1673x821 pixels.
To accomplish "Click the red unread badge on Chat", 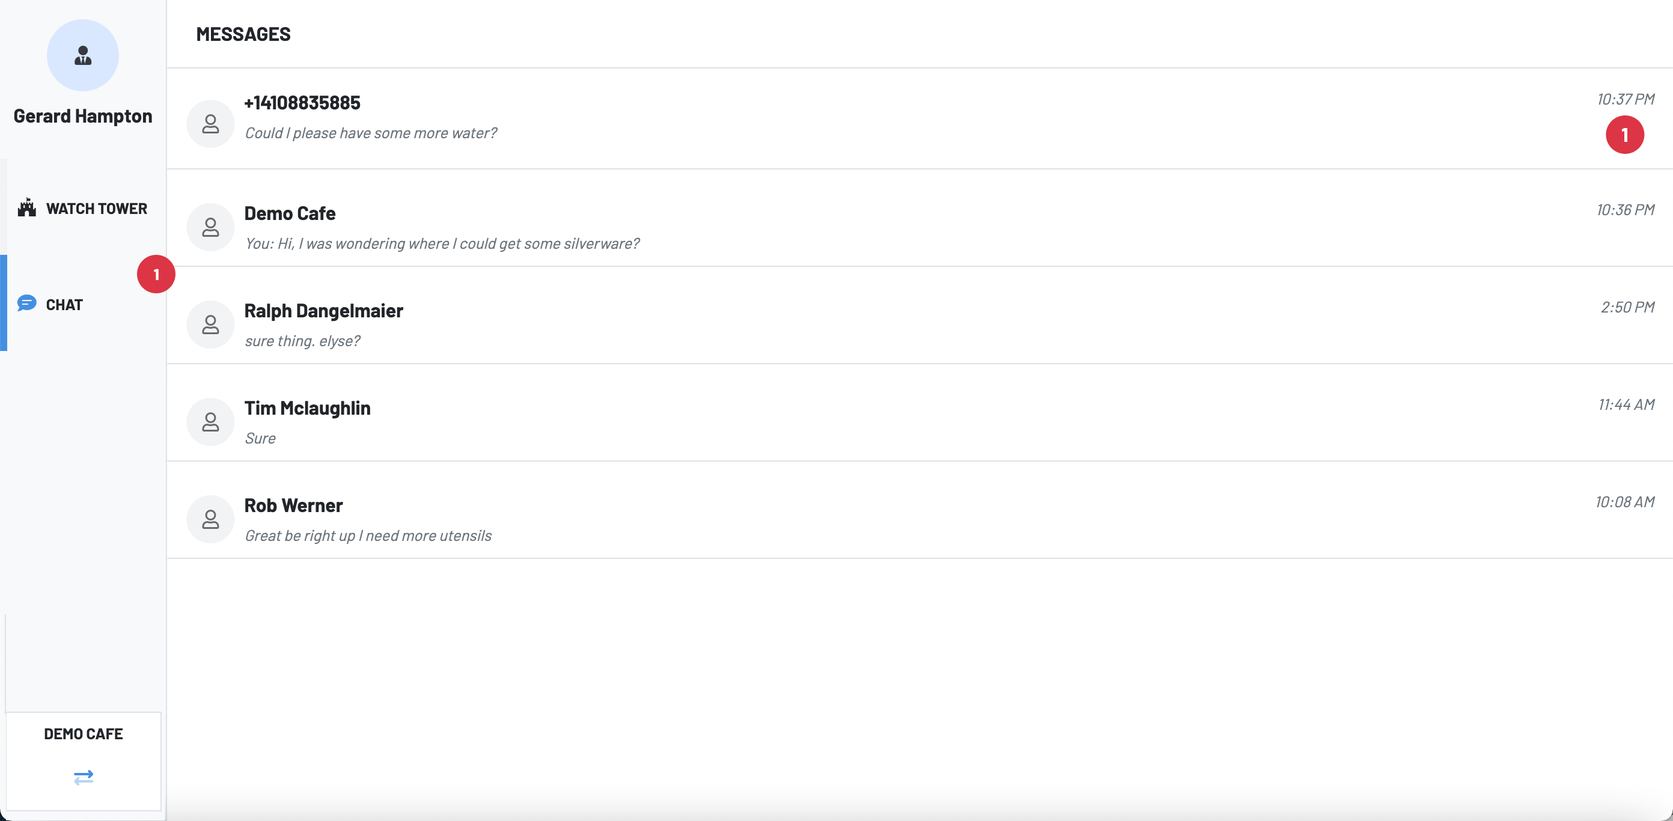I will point(156,274).
